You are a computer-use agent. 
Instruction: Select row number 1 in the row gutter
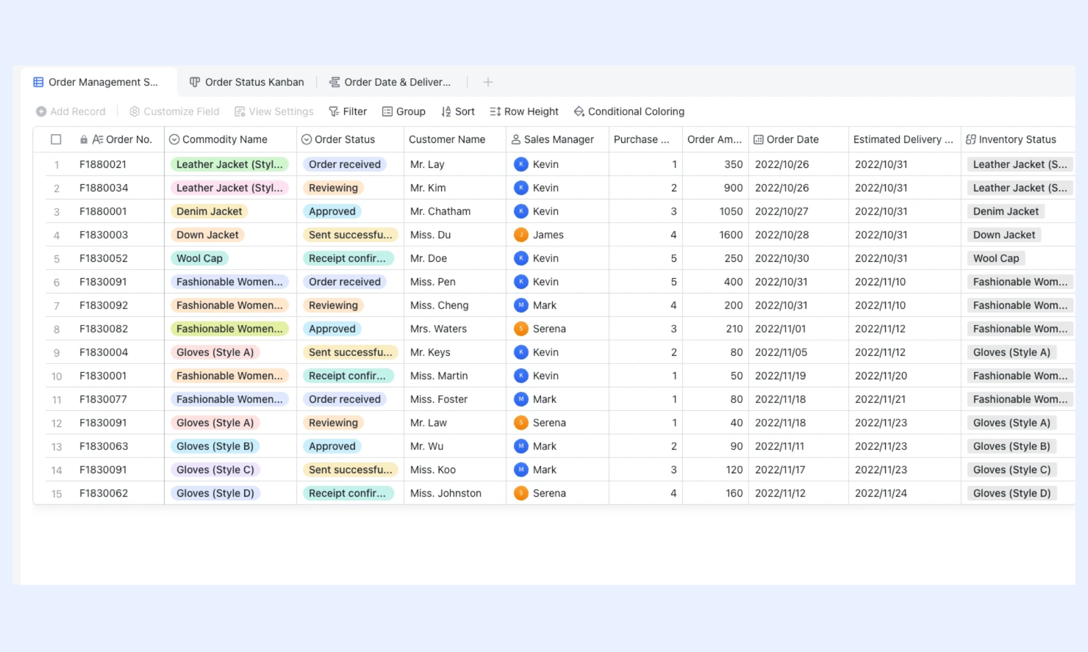(57, 165)
